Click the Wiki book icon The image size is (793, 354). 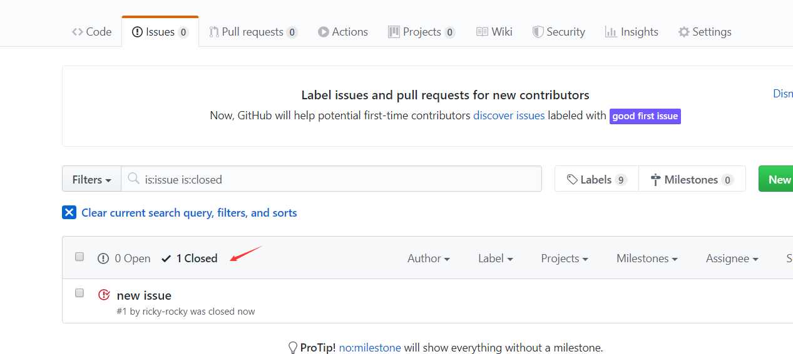tap(482, 32)
